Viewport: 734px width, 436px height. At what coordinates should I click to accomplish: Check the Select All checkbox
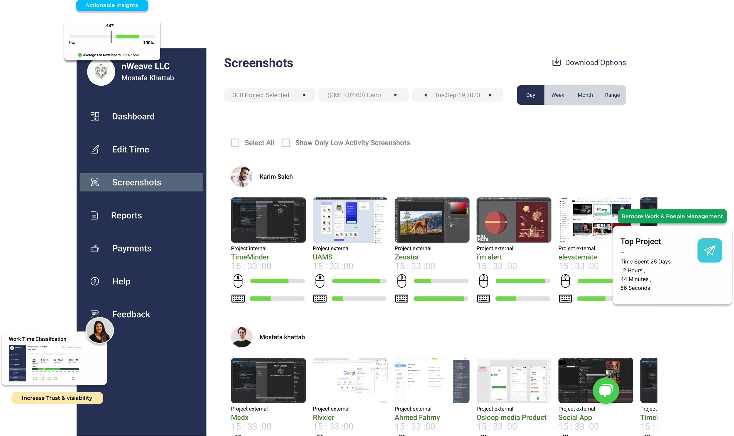point(235,143)
